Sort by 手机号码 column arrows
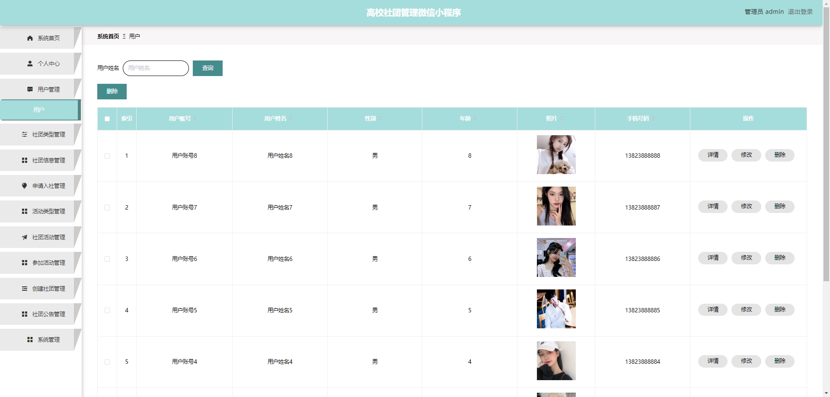 (653, 118)
